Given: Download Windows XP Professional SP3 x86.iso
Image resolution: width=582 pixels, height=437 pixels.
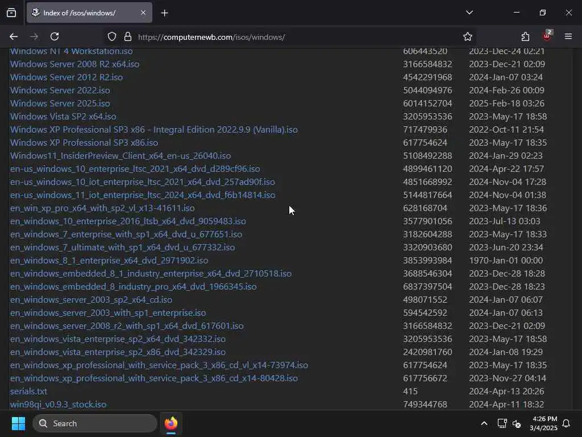Looking at the screenshot, I should point(84,142).
